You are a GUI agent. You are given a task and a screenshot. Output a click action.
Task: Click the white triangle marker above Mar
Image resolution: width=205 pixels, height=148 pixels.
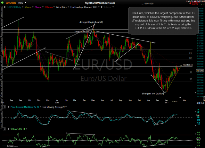(180, 97)
